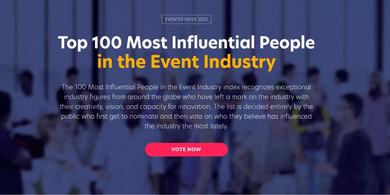Click the white "Top 100 Most Influential People" heading
390x195 pixels.
tap(186, 43)
